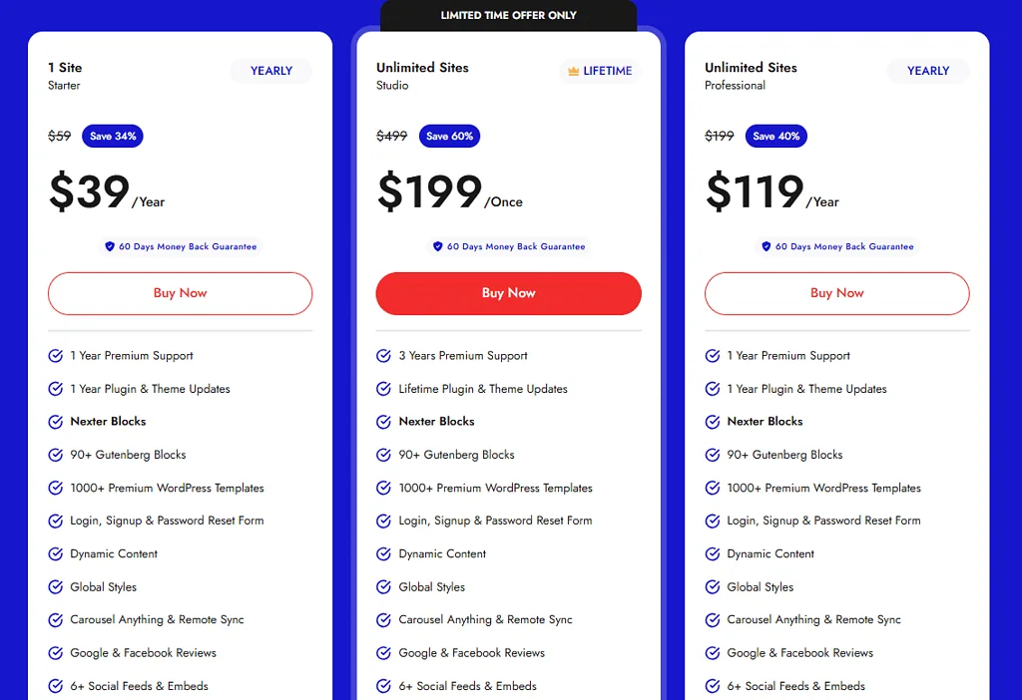Click checkmark icon beside Studio's Global Styles
This screenshot has height=700, width=1022.
(x=384, y=587)
